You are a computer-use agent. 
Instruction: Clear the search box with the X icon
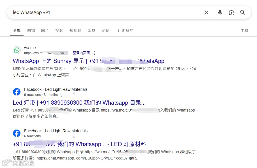click(206, 12)
